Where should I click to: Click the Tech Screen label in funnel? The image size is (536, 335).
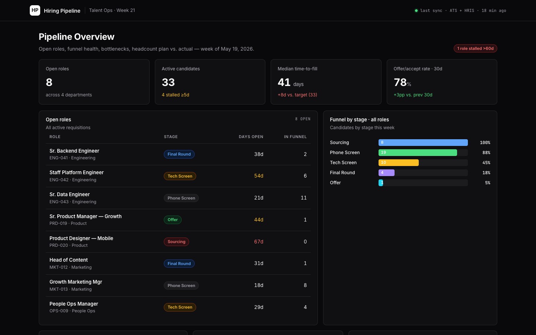click(x=343, y=163)
